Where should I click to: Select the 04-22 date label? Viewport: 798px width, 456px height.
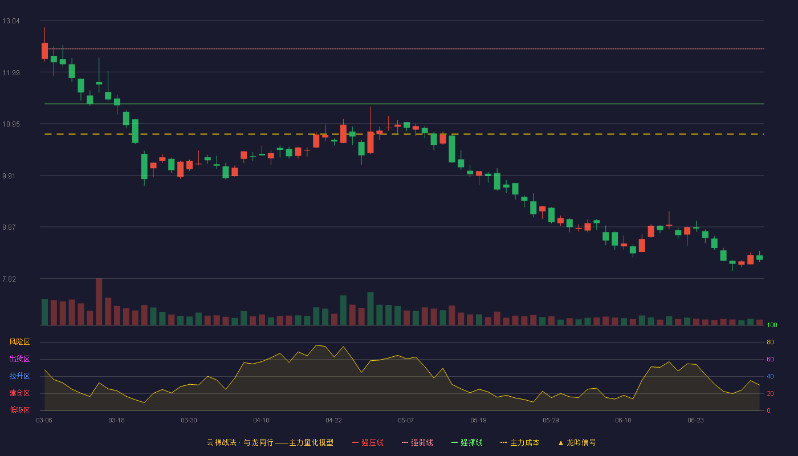point(333,420)
